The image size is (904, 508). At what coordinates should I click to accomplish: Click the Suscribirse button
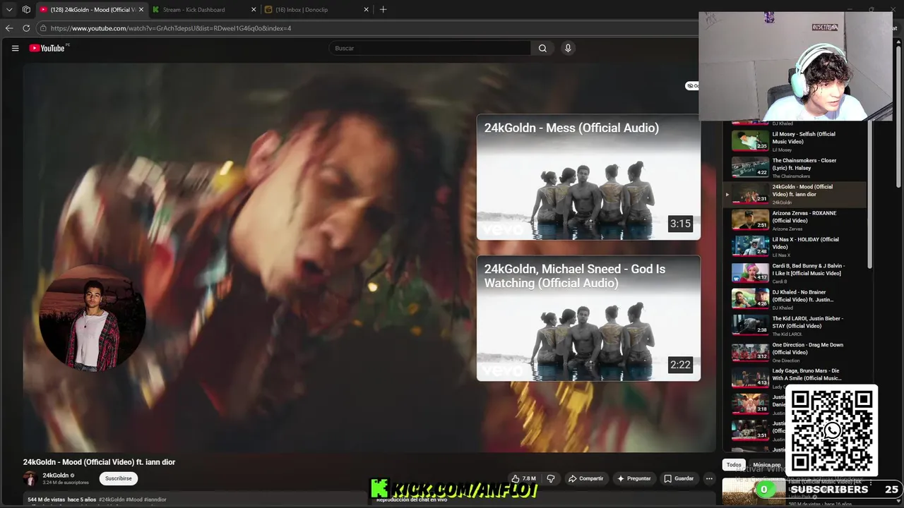pos(118,478)
